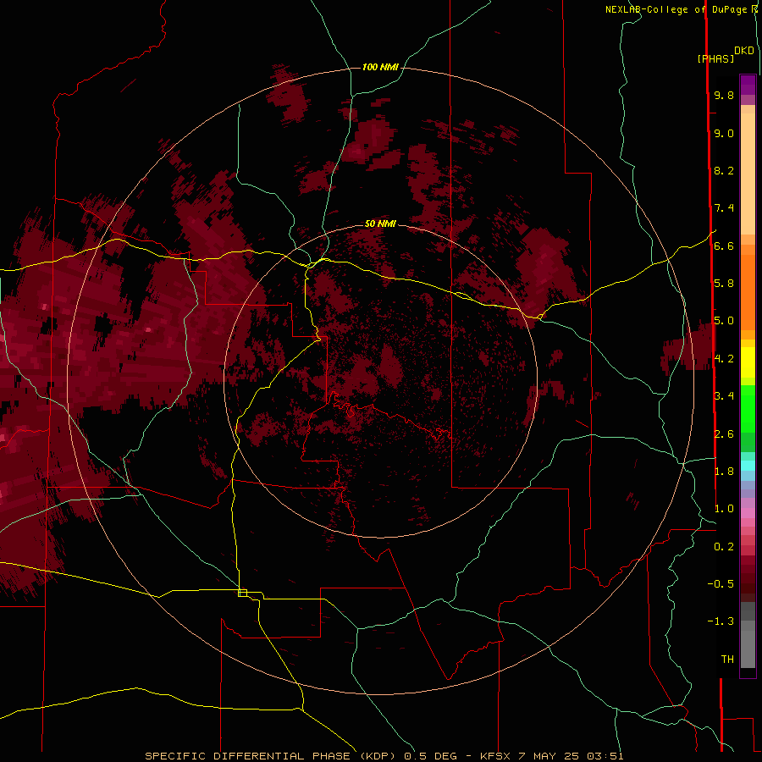Click the 2.6 value on the color scale
This screenshot has width=762, height=762.
click(x=724, y=434)
